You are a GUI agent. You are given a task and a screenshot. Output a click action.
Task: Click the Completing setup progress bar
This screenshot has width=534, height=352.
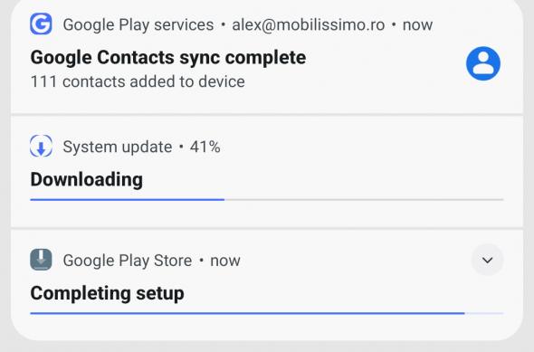coord(267,313)
